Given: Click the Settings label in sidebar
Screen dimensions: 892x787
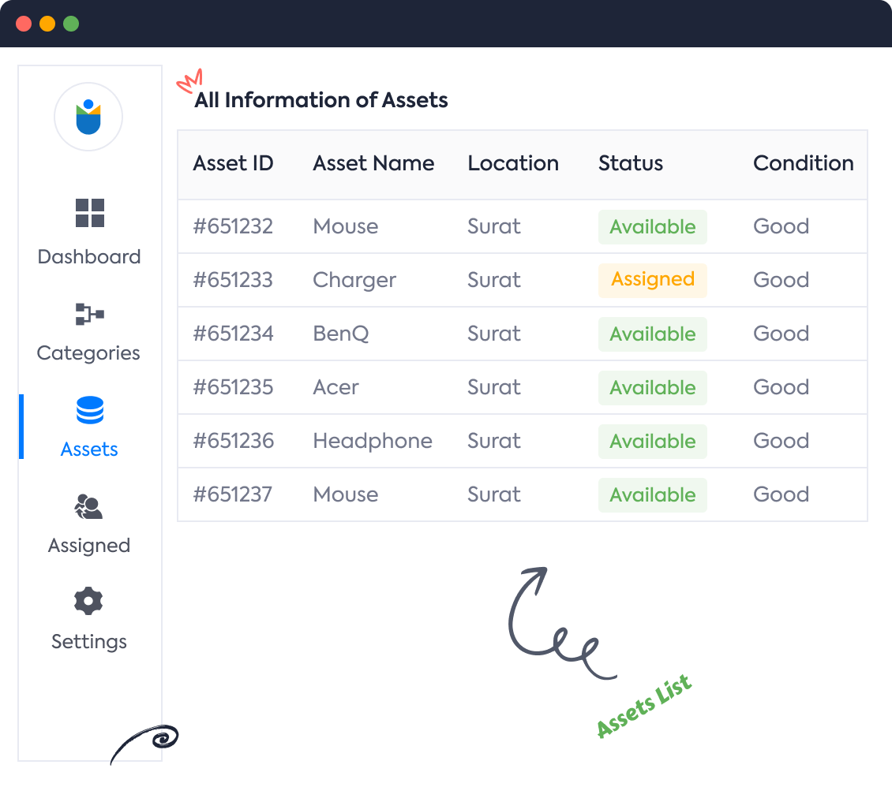Looking at the screenshot, I should click(88, 641).
